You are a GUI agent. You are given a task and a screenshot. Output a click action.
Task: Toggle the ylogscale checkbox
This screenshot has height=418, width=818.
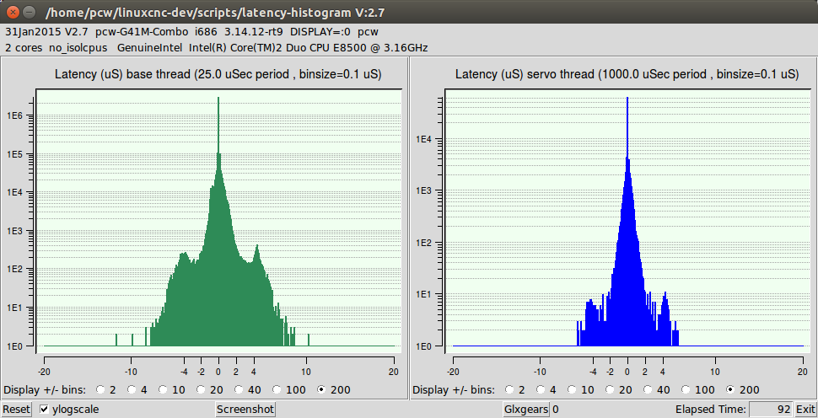(45, 409)
